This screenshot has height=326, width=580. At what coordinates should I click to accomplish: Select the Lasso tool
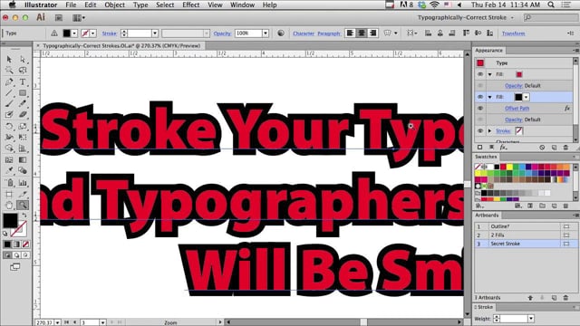click(x=23, y=71)
